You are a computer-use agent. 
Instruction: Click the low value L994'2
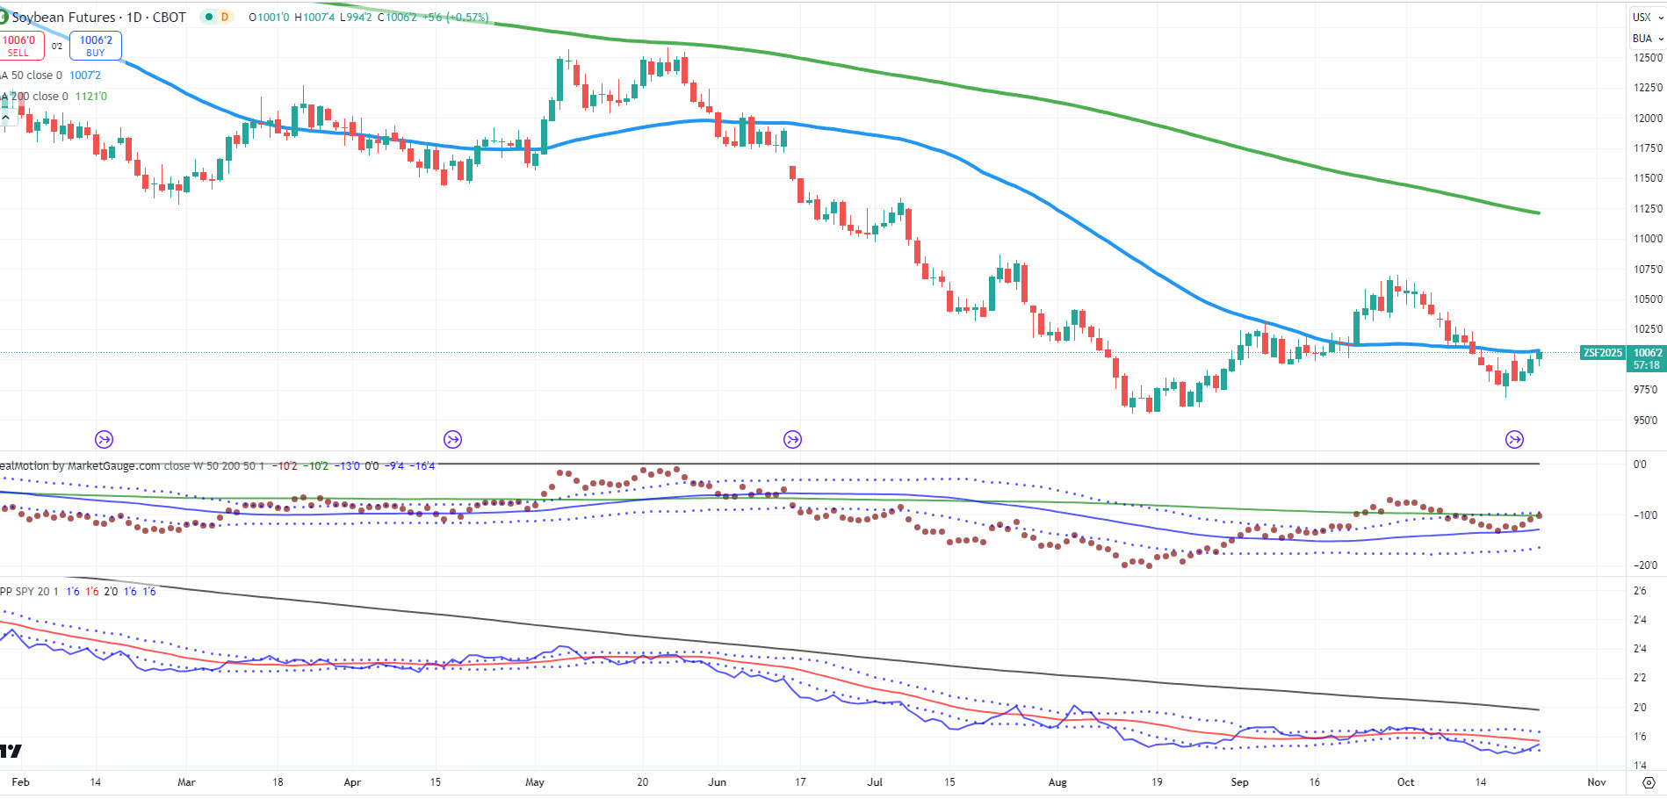(x=356, y=18)
